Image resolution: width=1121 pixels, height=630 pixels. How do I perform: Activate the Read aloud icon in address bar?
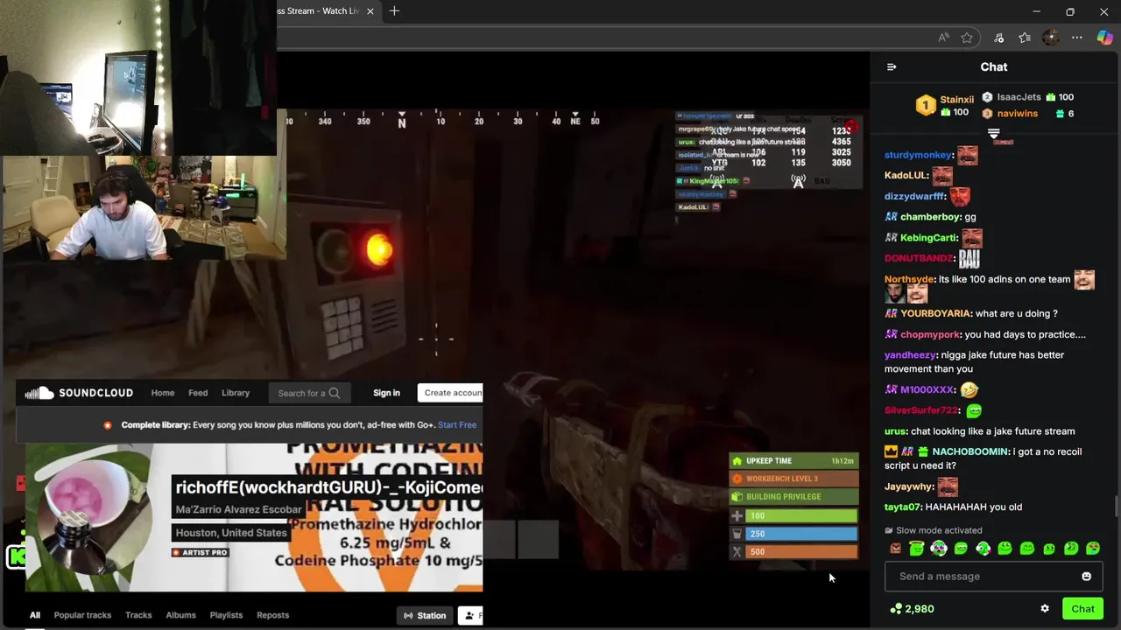click(x=943, y=38)
